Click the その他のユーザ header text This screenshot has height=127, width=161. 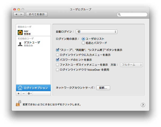[x=25, y=39]
